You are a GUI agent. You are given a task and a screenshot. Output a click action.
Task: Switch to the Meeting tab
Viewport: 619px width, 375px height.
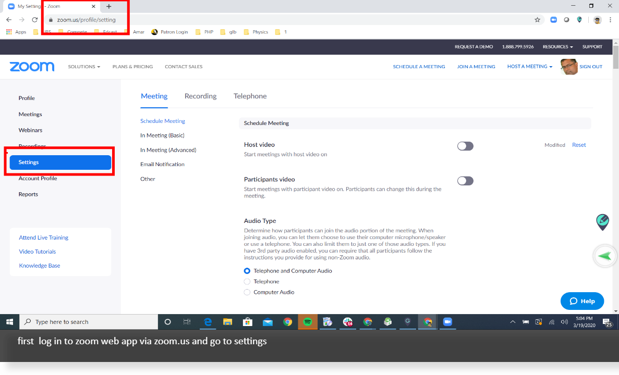(154, 96)
